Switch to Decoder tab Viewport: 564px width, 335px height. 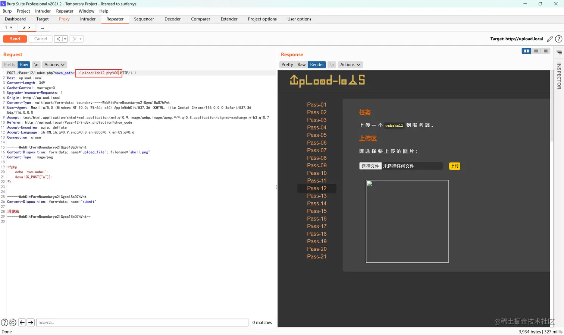pyautogui.click(x=173, y=19)
